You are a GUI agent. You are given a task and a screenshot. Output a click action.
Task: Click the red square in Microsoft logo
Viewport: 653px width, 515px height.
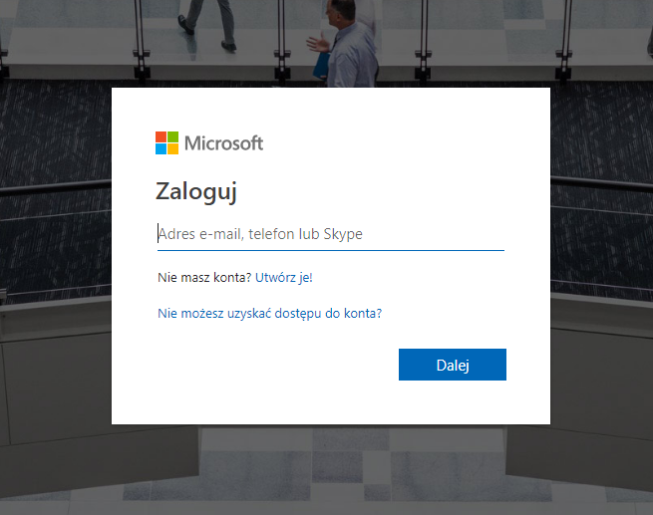click(161, 136)
